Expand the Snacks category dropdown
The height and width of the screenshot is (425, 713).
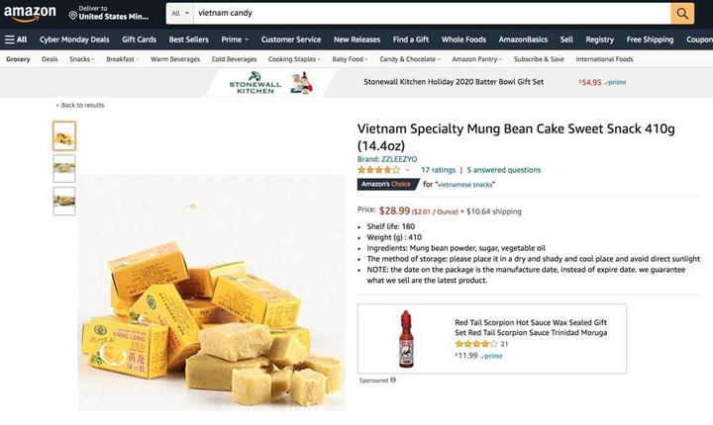coord(82,59)
